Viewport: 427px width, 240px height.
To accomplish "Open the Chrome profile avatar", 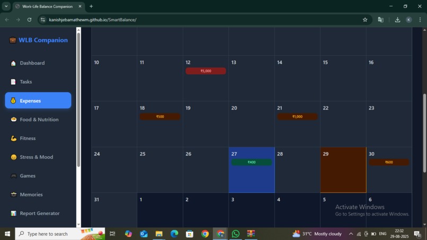I will click(x=409, y=20).
